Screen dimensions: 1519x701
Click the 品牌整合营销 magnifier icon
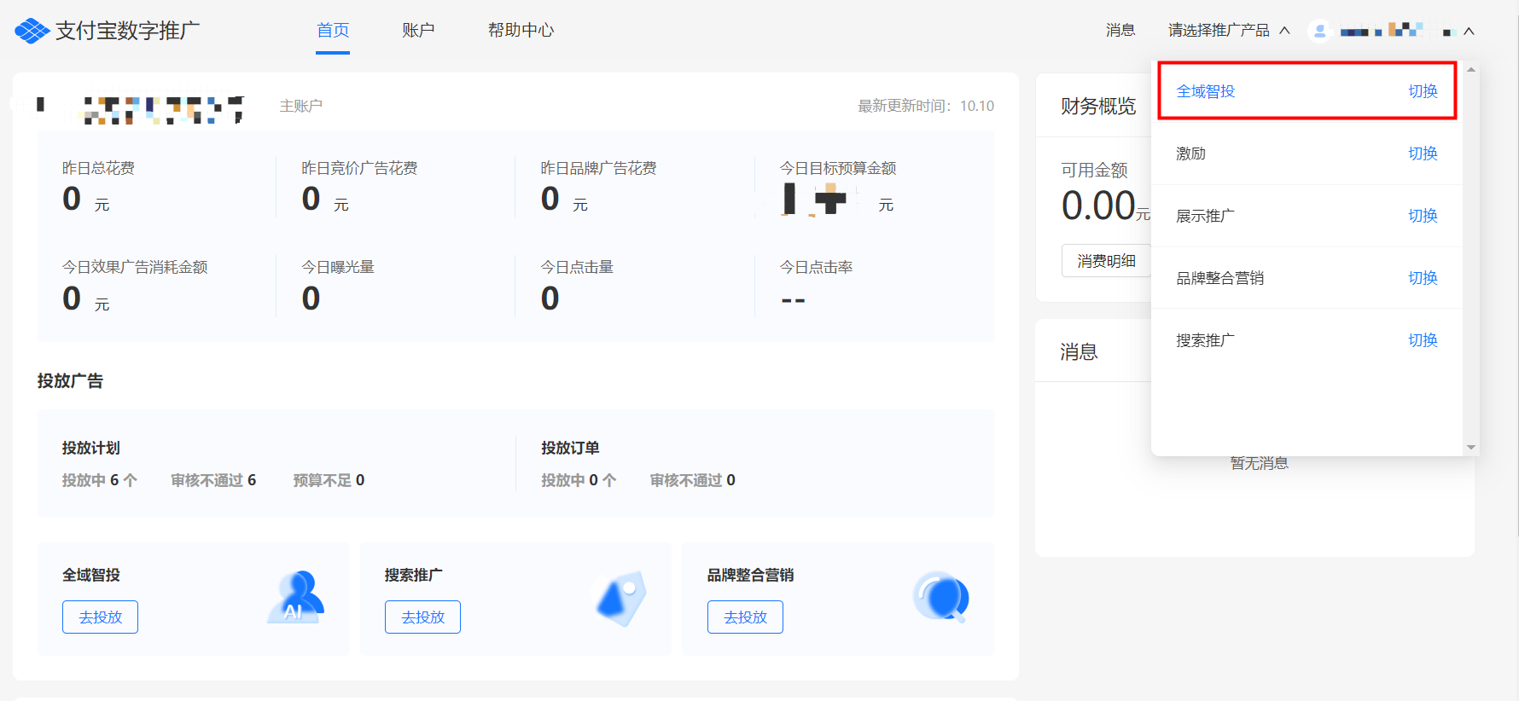click(x=941, y=597)
